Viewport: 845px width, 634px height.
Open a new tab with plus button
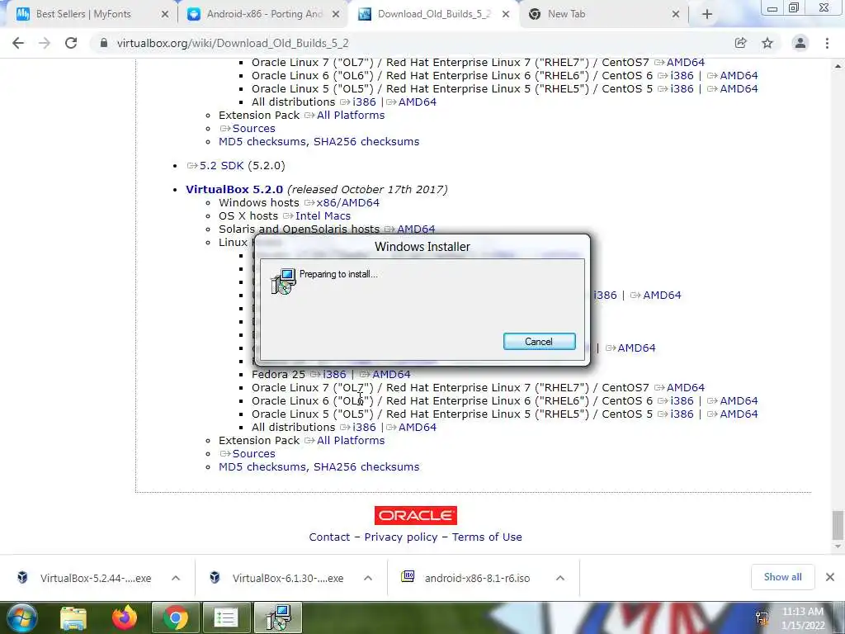click(x=707, y=15)
